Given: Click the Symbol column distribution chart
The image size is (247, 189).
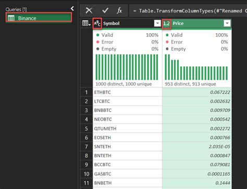Looking at the screenshot, I should tap(127, 67).
